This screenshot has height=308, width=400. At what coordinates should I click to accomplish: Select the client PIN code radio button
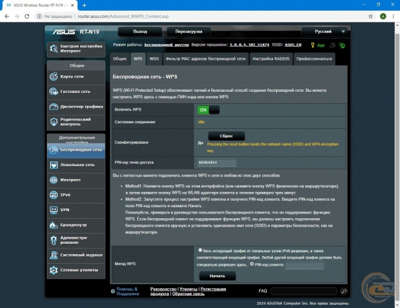coord(252,264)
